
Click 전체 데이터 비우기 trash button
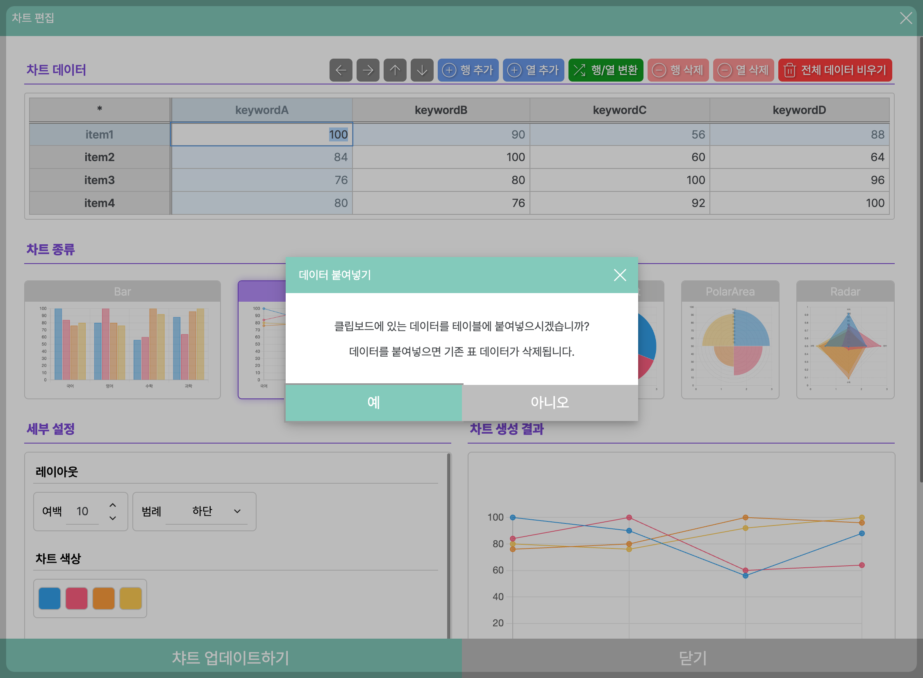coord(835,70)
